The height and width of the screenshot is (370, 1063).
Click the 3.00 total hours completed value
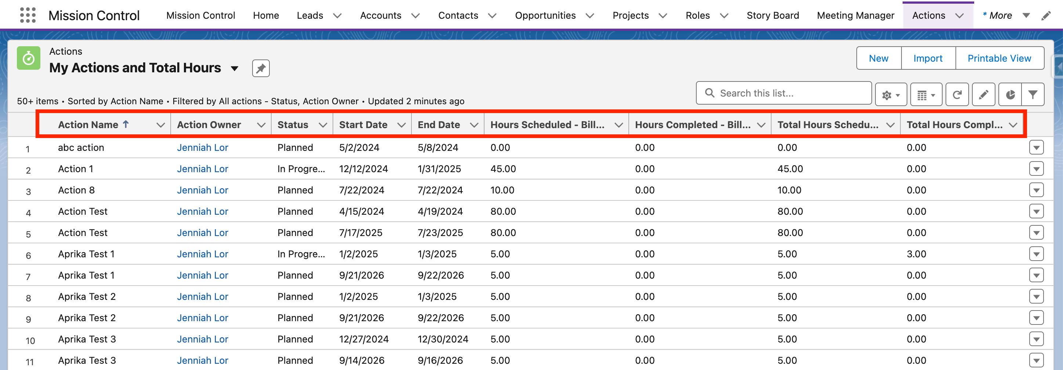point(916,254)
